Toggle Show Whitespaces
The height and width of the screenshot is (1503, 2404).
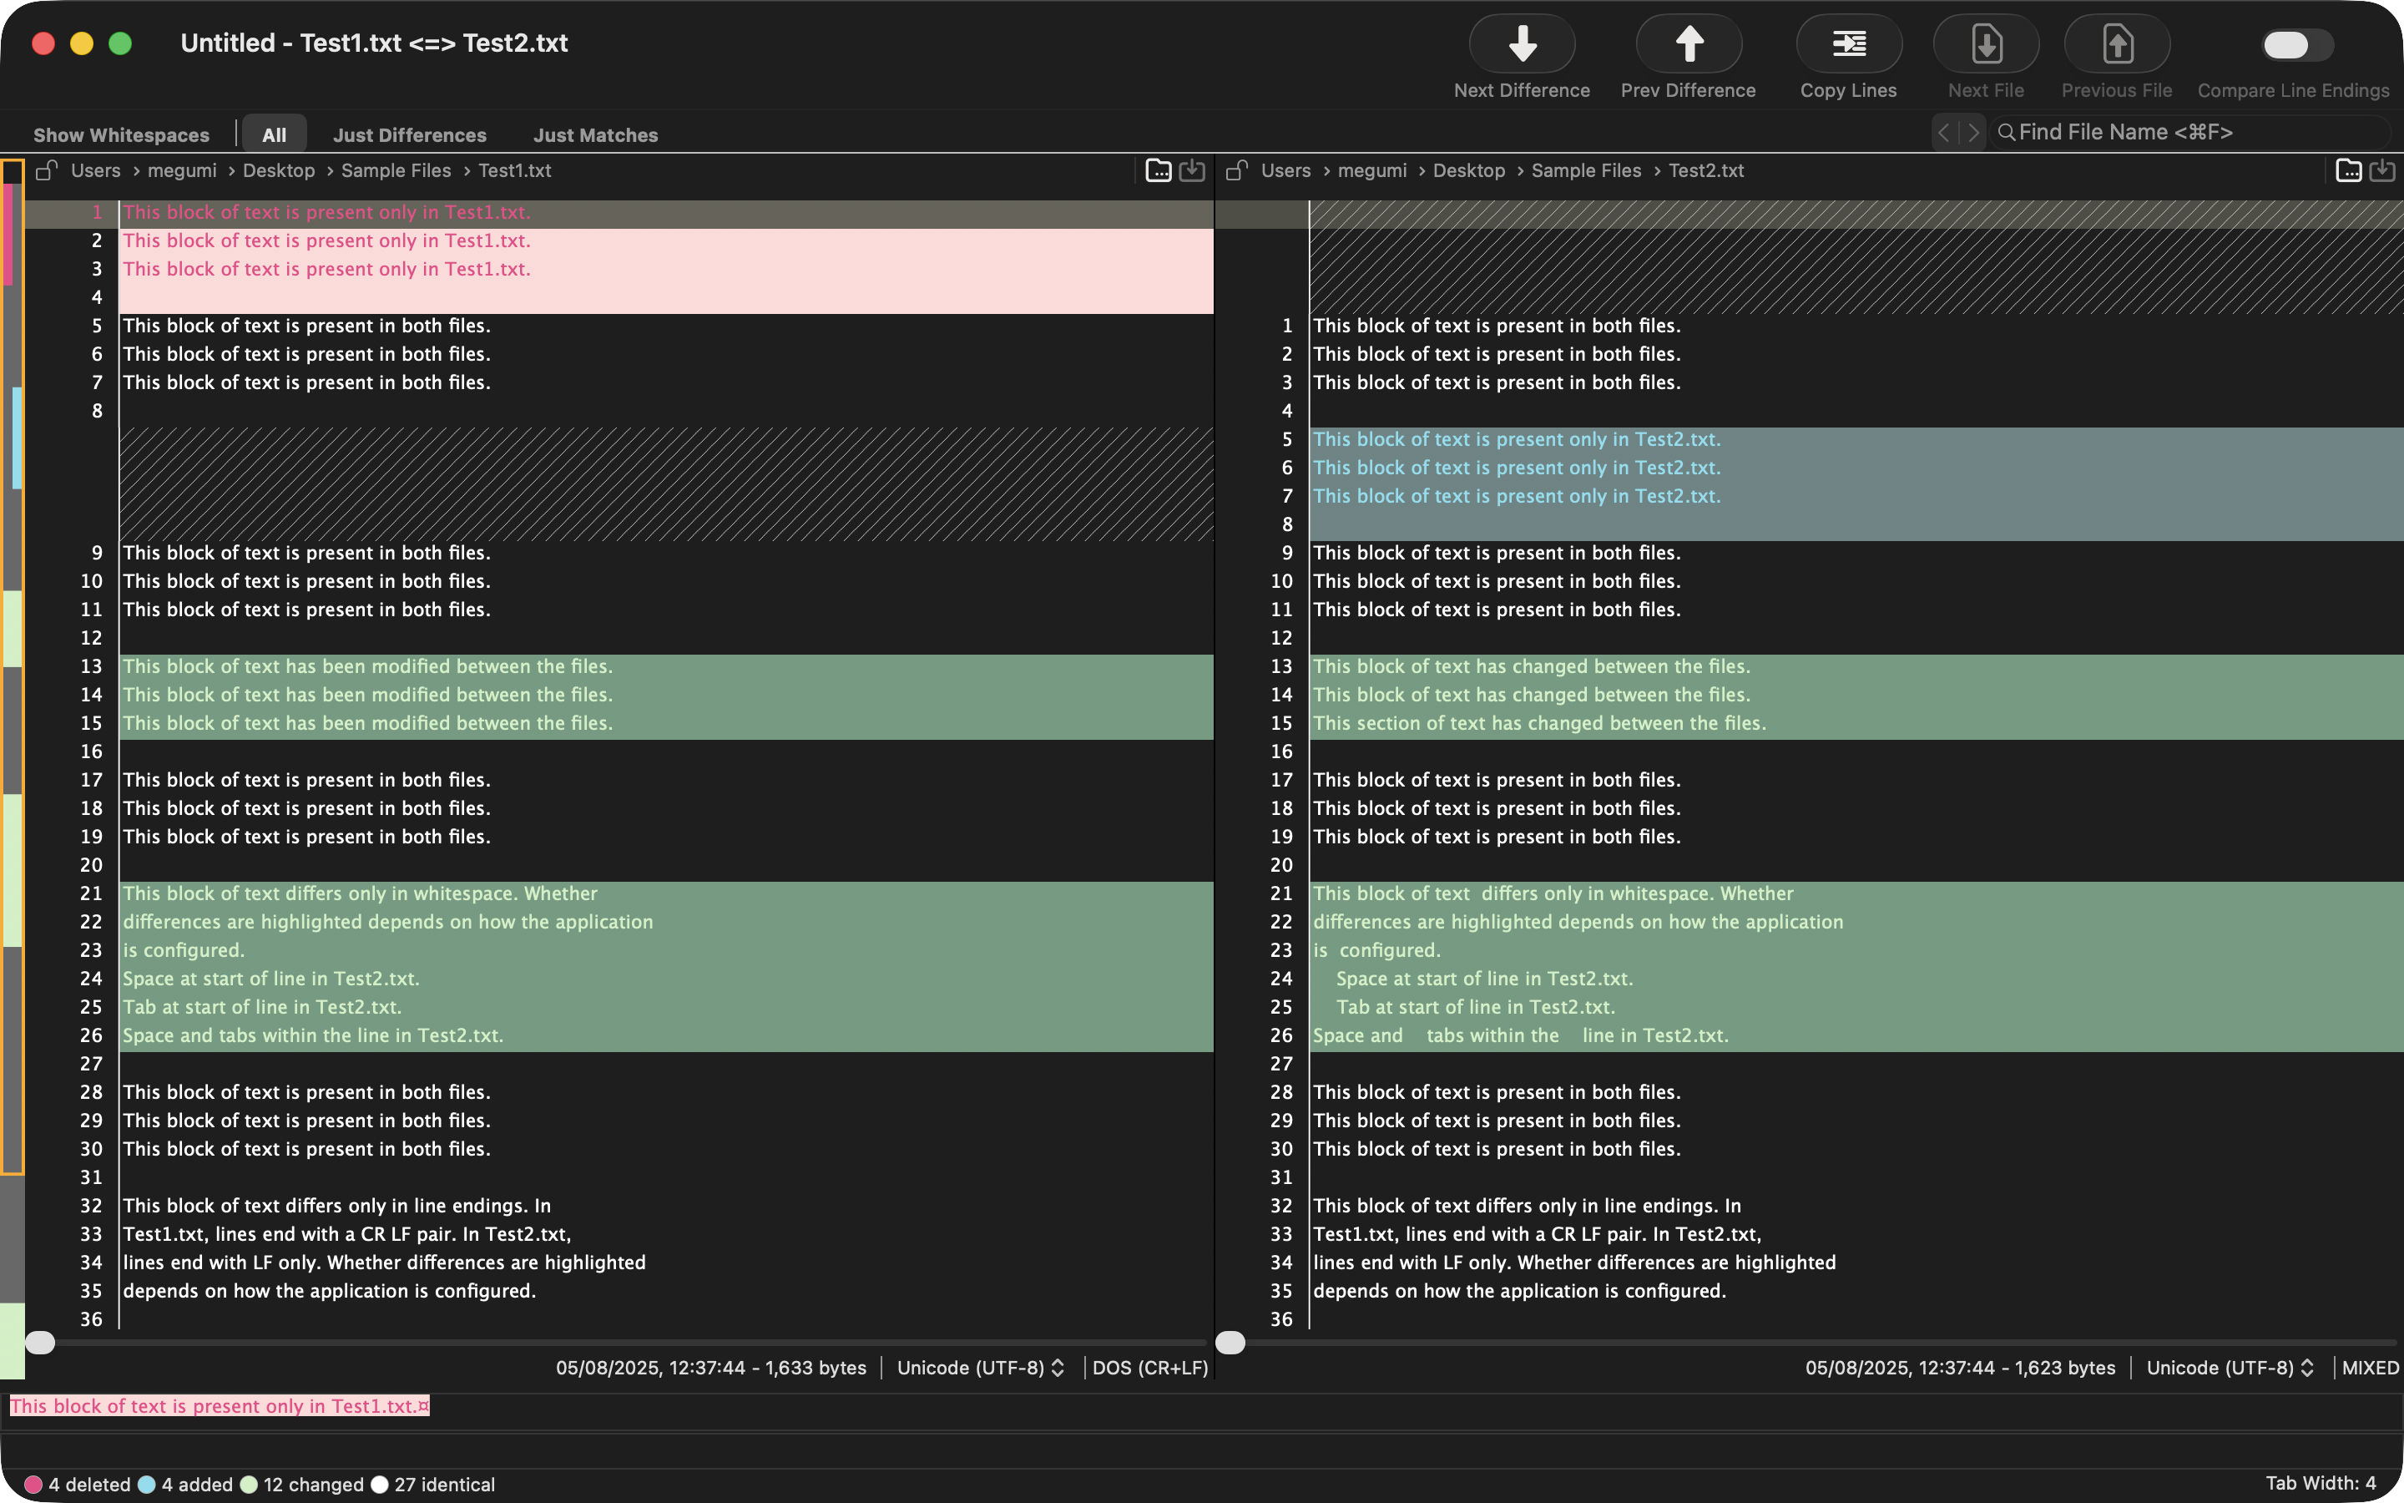coord(121,135)
